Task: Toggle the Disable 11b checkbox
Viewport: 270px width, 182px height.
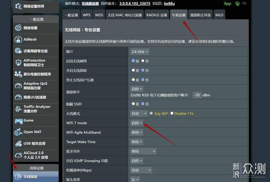Action: coord(172,113)
